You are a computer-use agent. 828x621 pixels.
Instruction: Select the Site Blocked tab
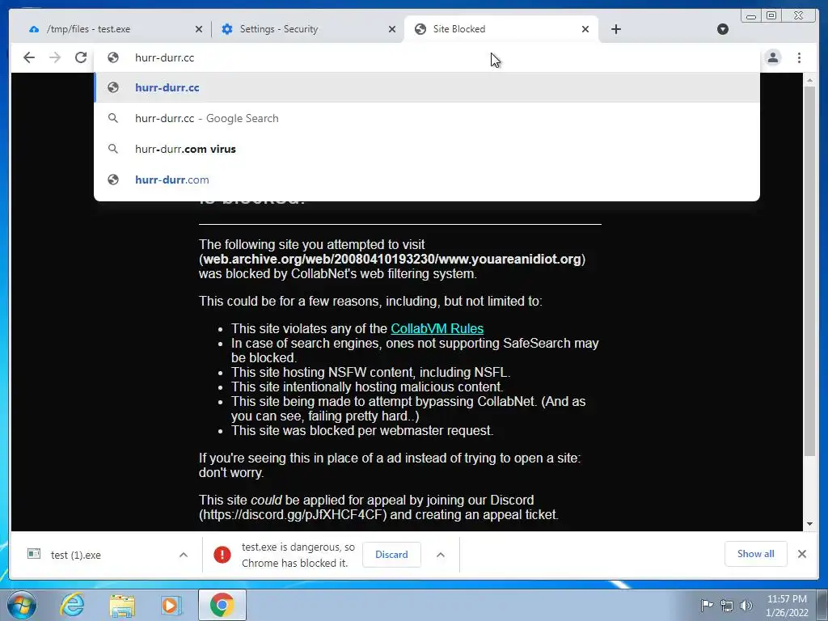[501, 29]
